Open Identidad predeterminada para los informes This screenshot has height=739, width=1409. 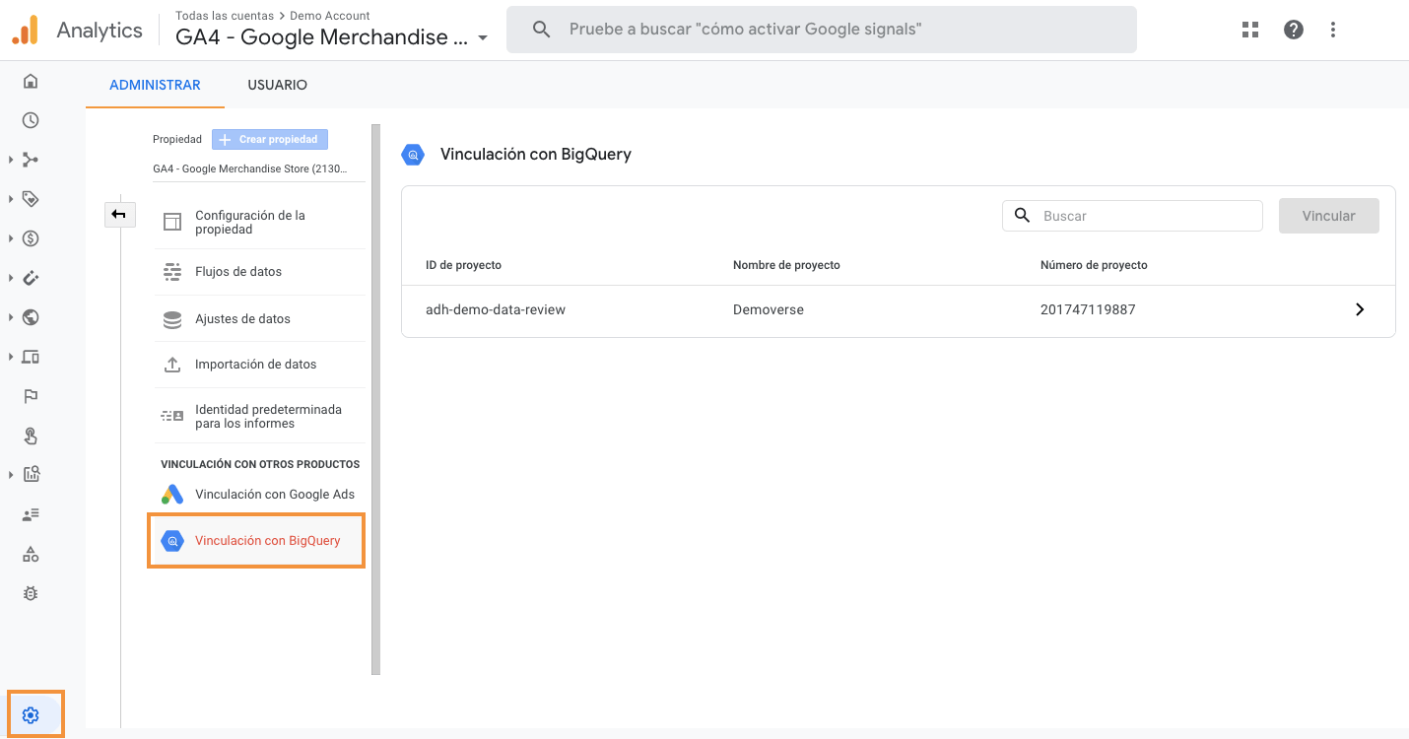pyautogui.click(x=259, y=416)
